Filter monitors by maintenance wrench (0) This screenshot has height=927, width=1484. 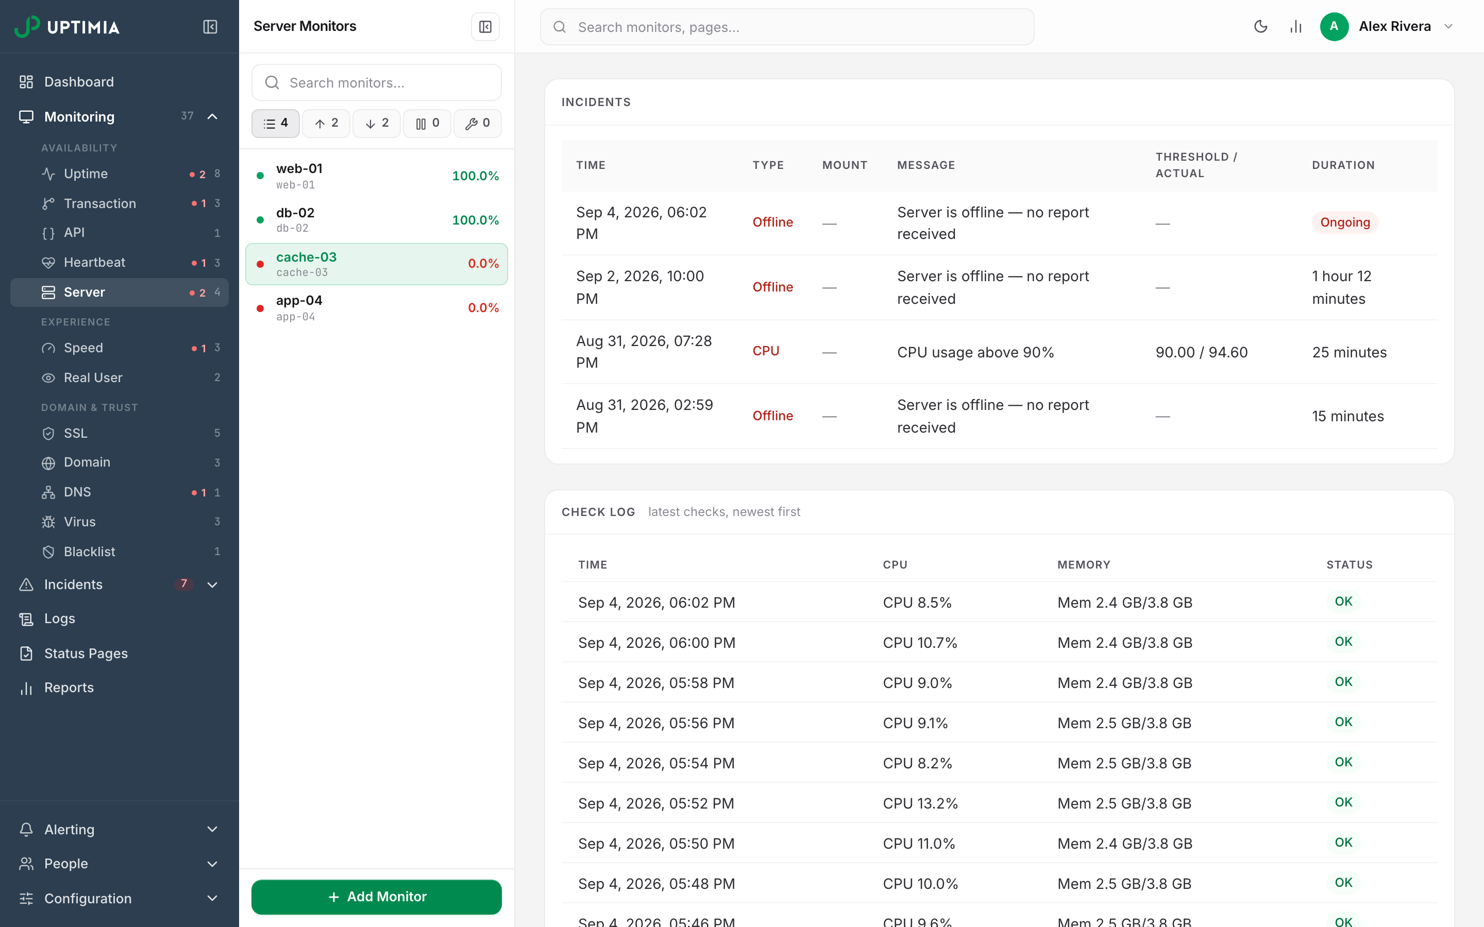pos(478,124)
